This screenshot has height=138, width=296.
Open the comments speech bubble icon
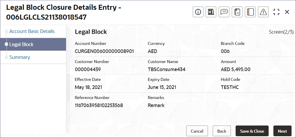(x=224, y=12)
